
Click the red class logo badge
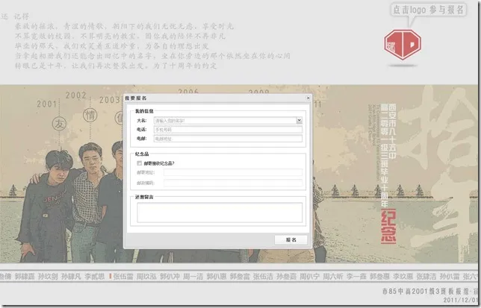[x=402, y=45]
